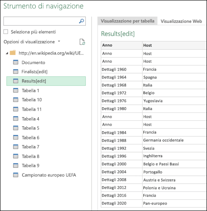Select the Campionato europeo UEFA item
Screen dimensions: 207x211
click(x=49, y=175)
